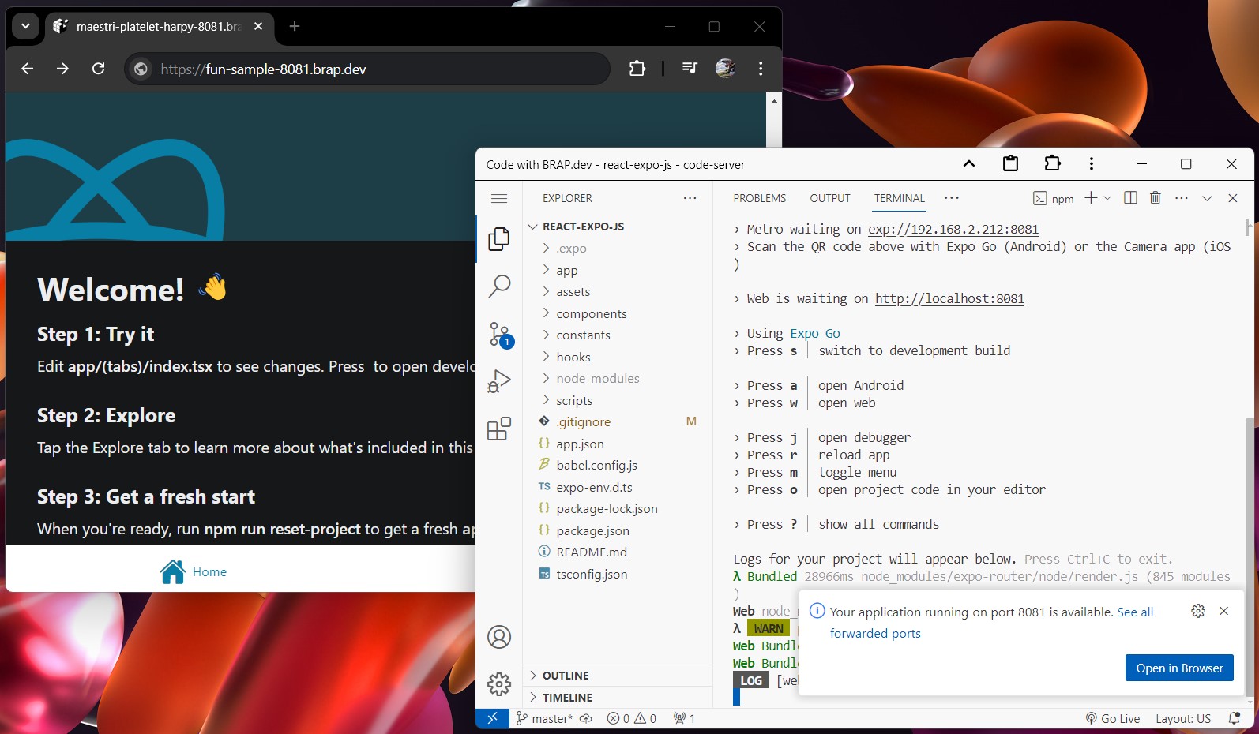Open Run and Debug view
Image resolution: width=1259 pixels, height=734 pixels.
point(499,382)
